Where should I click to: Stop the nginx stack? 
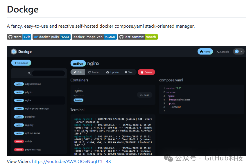(129, 72)
